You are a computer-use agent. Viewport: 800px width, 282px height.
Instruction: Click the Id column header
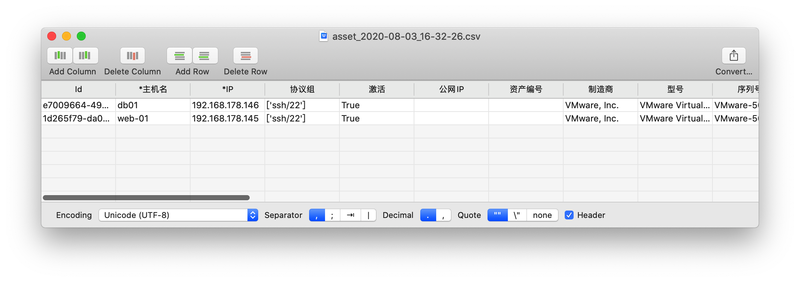tap(78, 89)
